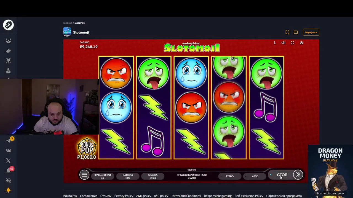The height and width of the screenshot is (198, 353).
Task: Open the Контакты footer link
Action: pyautogui.click(x=70, y=196)
